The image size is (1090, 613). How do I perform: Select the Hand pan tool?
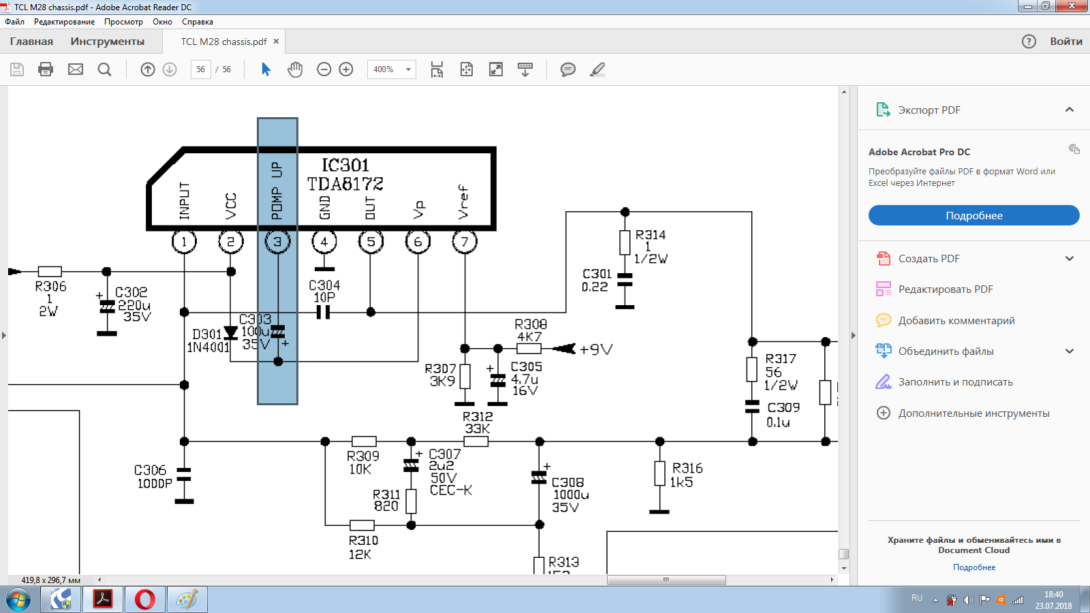(295, 69)
